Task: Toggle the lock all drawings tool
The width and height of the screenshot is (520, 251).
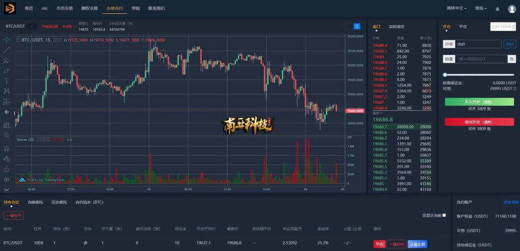Action: click(6, 169)
